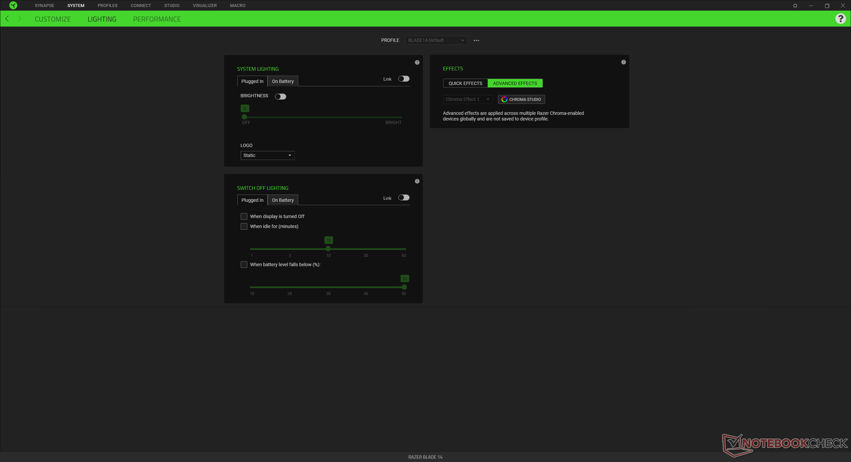851x462 pixels.
Task: Click the Razer logo icon
Action: (13, 5)
